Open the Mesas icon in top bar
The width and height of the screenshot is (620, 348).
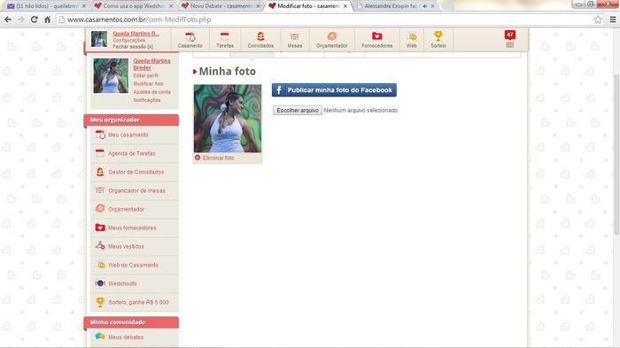pyautogui.click(x=295, y=37)
